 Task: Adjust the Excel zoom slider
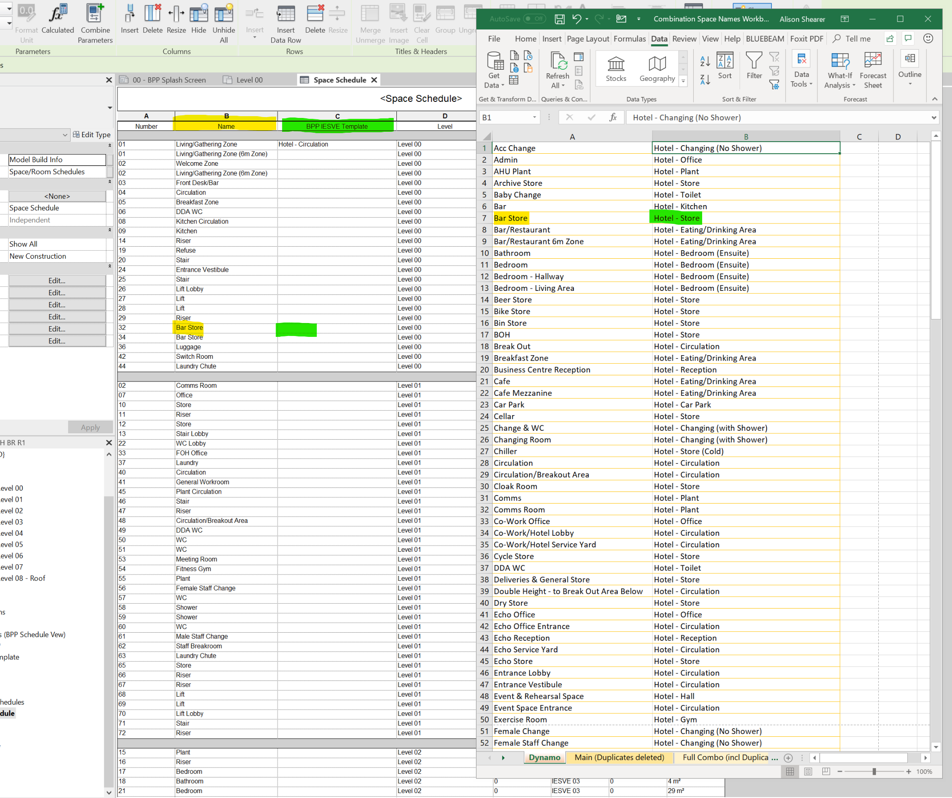[874, 771]
